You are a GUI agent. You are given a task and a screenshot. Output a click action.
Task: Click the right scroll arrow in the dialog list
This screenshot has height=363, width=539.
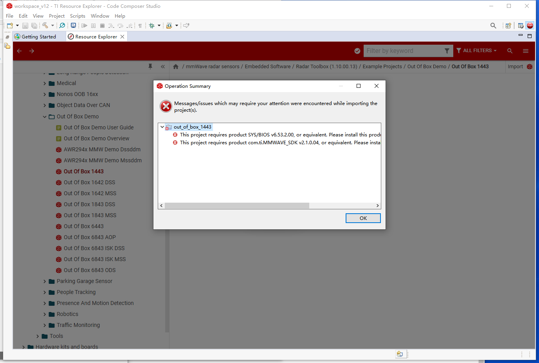pyautogui.click(x=377, y=205)
